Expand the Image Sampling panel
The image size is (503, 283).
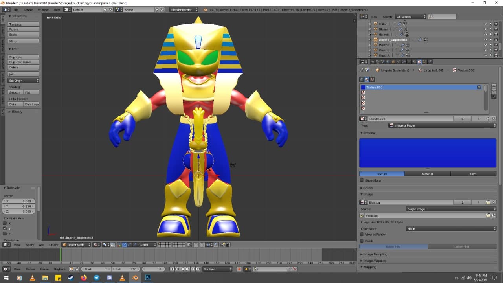[375, 254]
